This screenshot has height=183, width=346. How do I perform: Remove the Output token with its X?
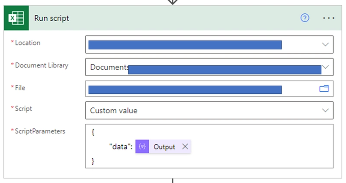(185, 147)
